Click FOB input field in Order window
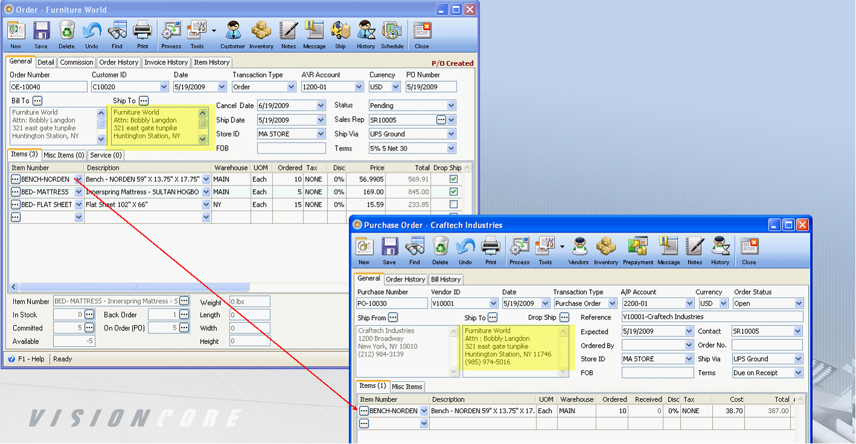The image size is (856, 444). click(x=291, y=149)
